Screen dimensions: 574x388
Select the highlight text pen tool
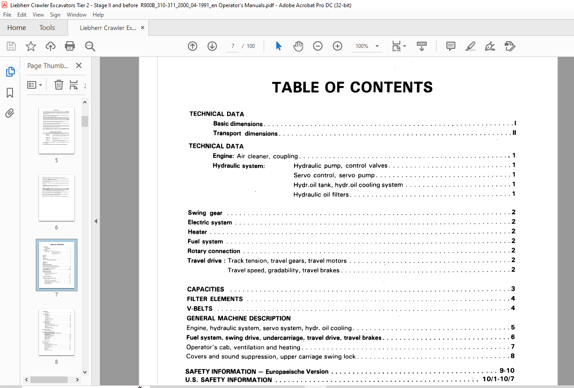470,46
